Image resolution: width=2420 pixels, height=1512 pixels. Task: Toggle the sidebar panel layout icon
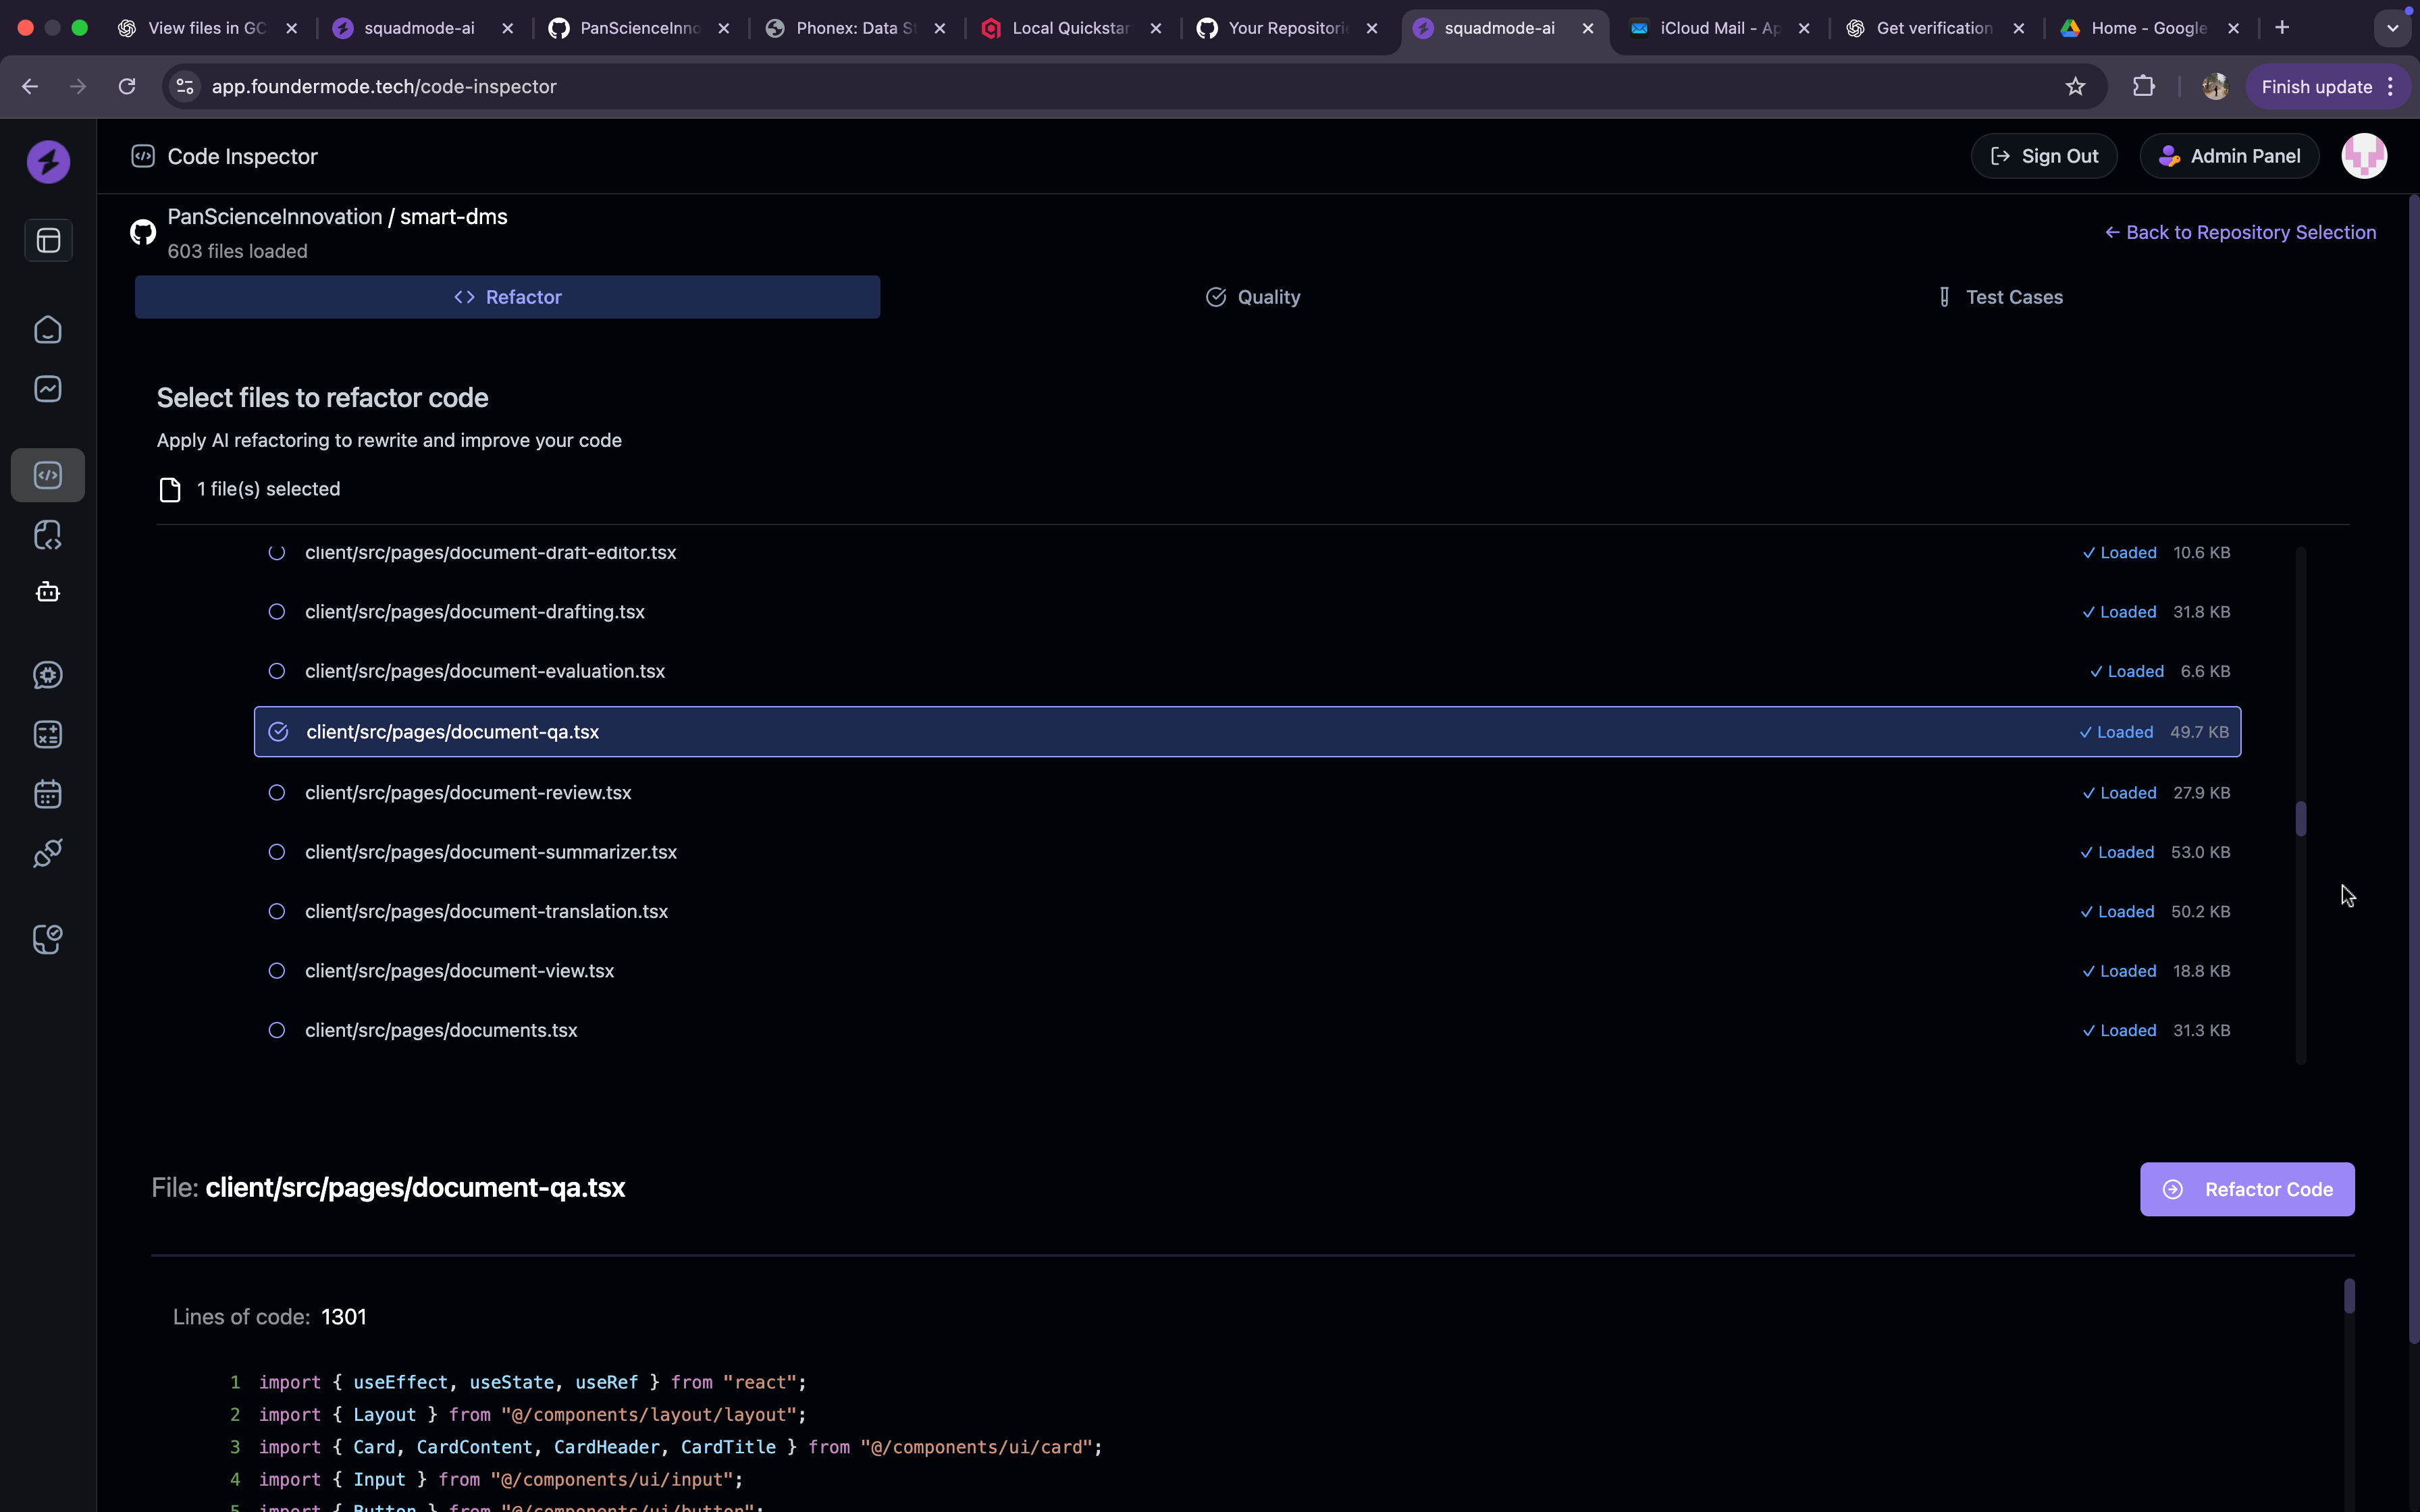click(x=48, y=241)
